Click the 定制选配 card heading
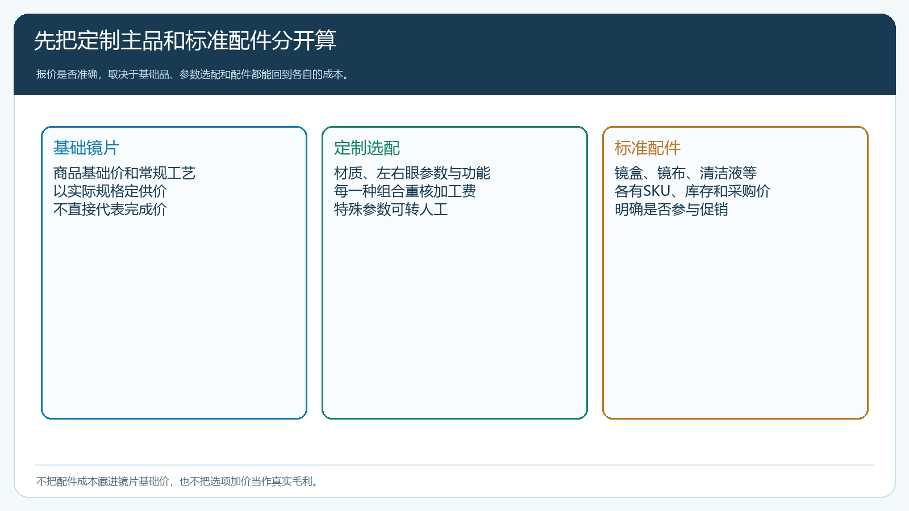Image resolution: width=909 pixels, height=511 pixels. 367,148
